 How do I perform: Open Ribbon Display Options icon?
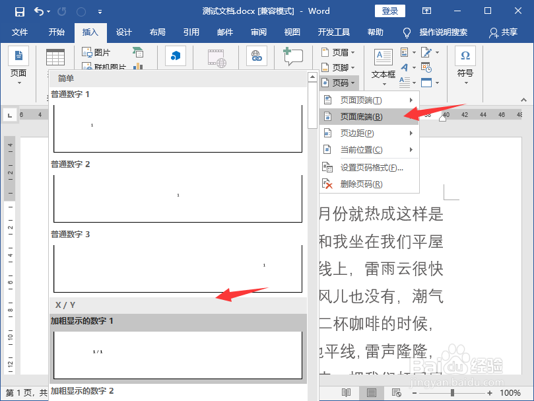426,11
